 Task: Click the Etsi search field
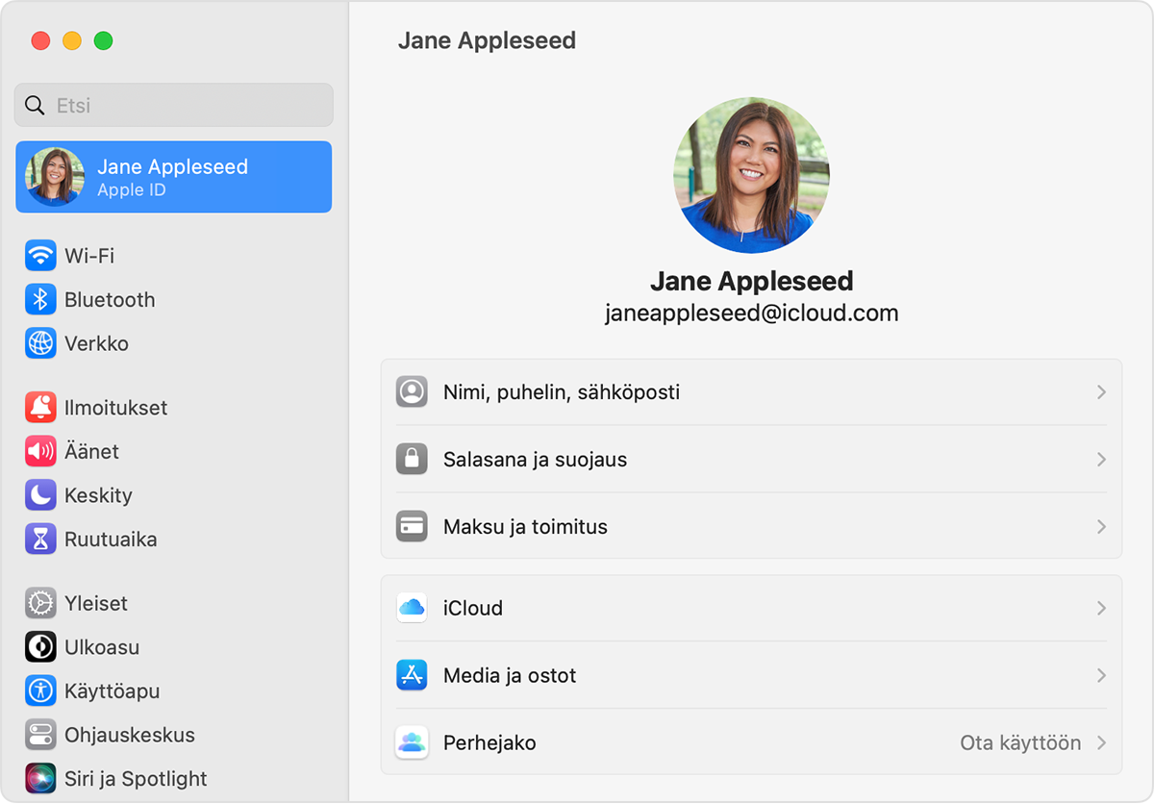point(173,105)
